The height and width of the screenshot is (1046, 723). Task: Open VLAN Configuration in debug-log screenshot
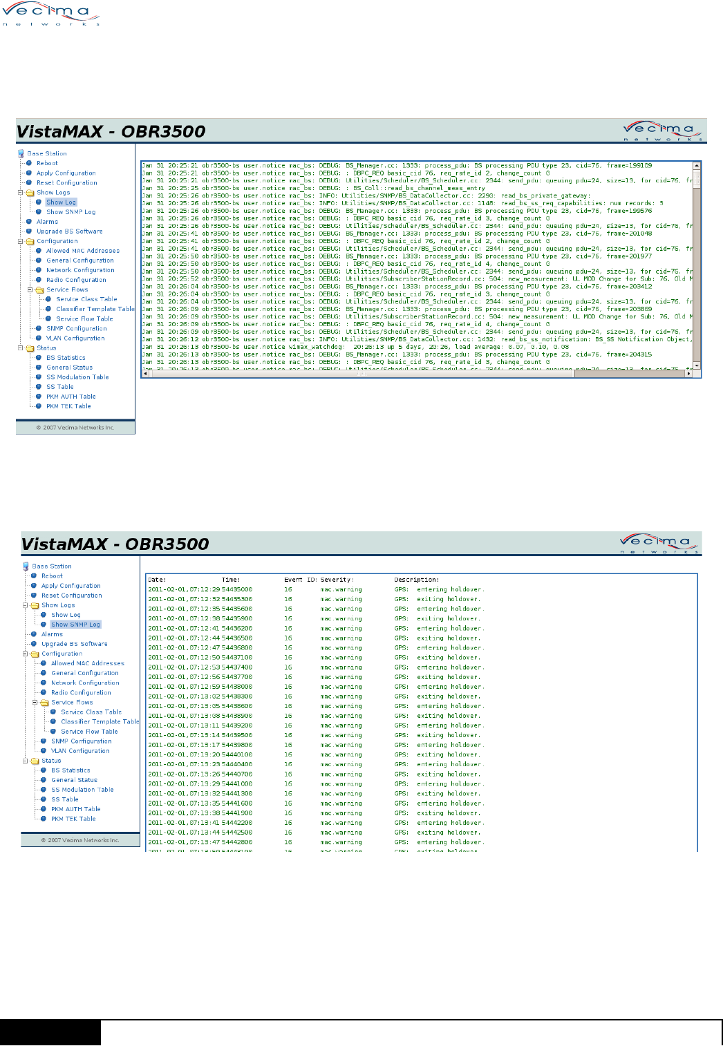[75, 339]
